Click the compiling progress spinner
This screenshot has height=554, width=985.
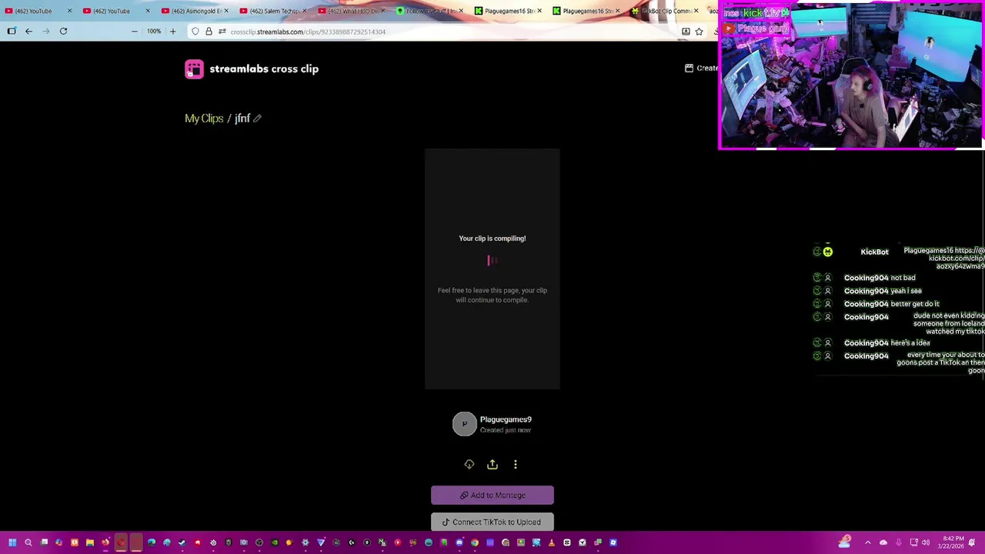coord(492,261)
